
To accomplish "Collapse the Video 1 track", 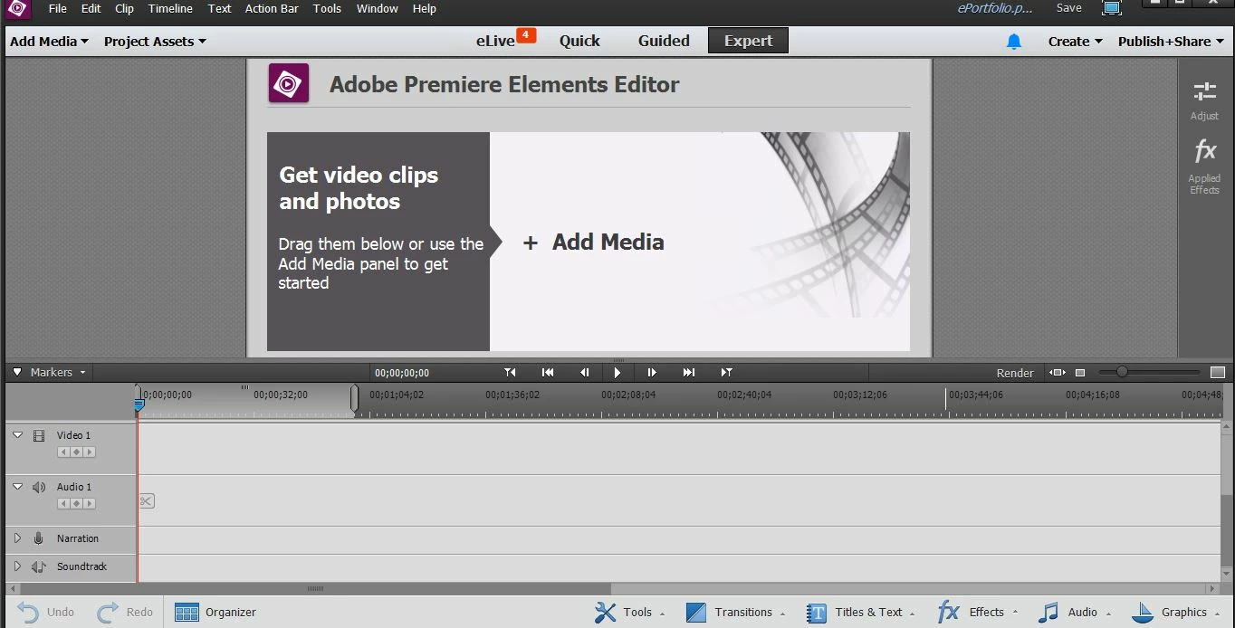I will 17,435.
